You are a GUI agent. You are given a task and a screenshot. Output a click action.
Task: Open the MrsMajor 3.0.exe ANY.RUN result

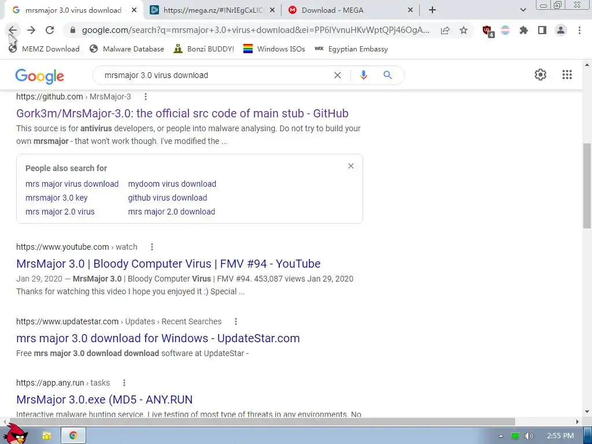tap(105, 399)
